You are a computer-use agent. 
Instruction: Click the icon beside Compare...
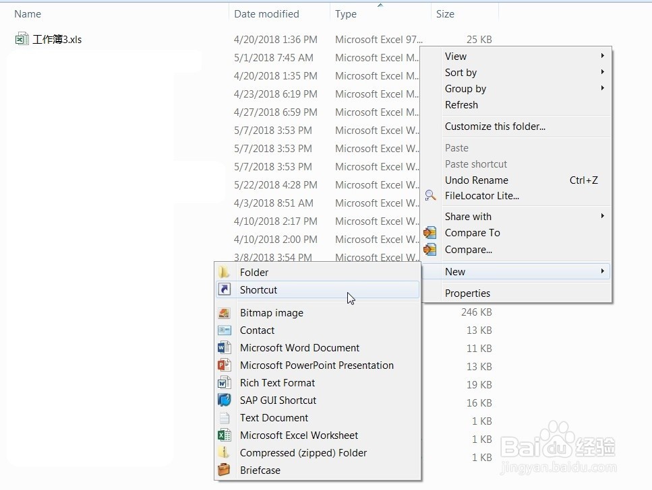[x=430, y=250]
